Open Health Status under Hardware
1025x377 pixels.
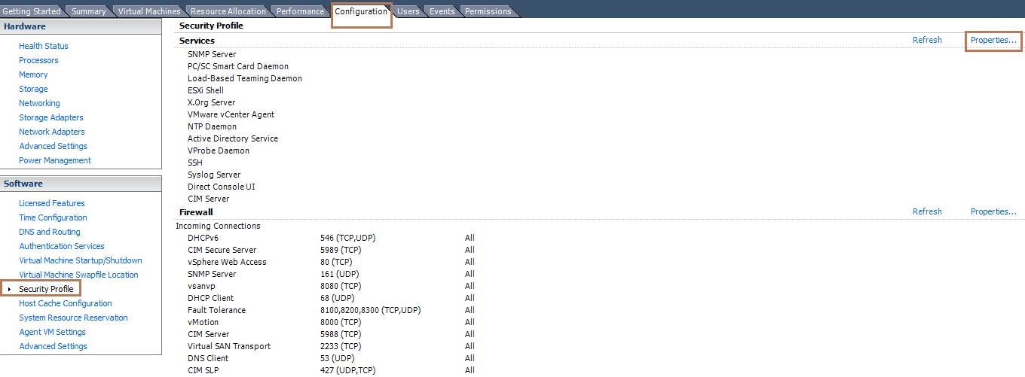pyautogui.click(x=44, y=46)
